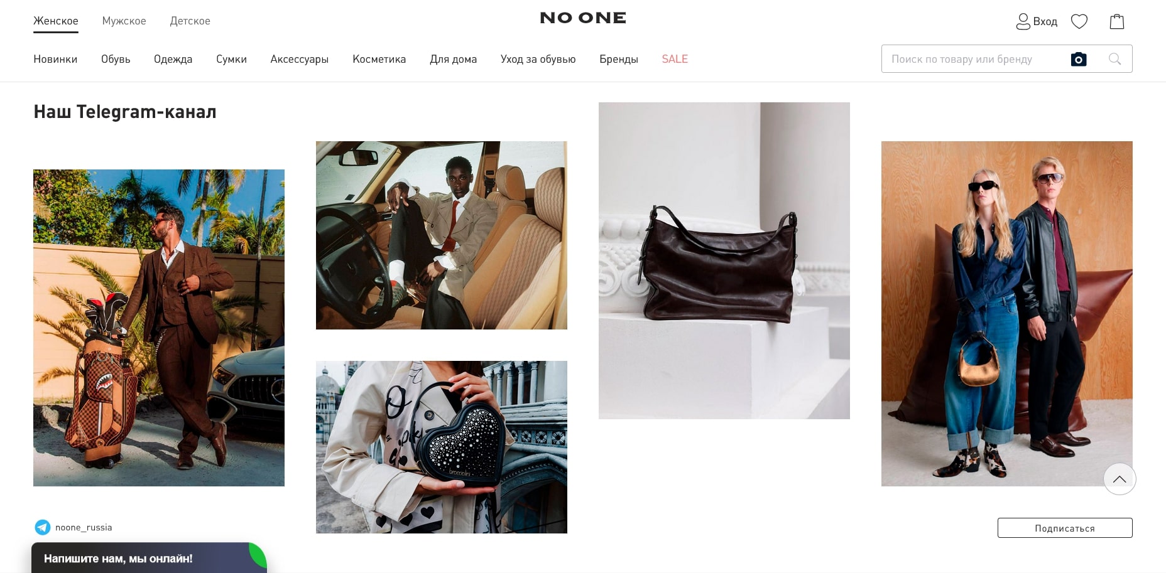Switch to the Мужское tab

pos(124,21)
